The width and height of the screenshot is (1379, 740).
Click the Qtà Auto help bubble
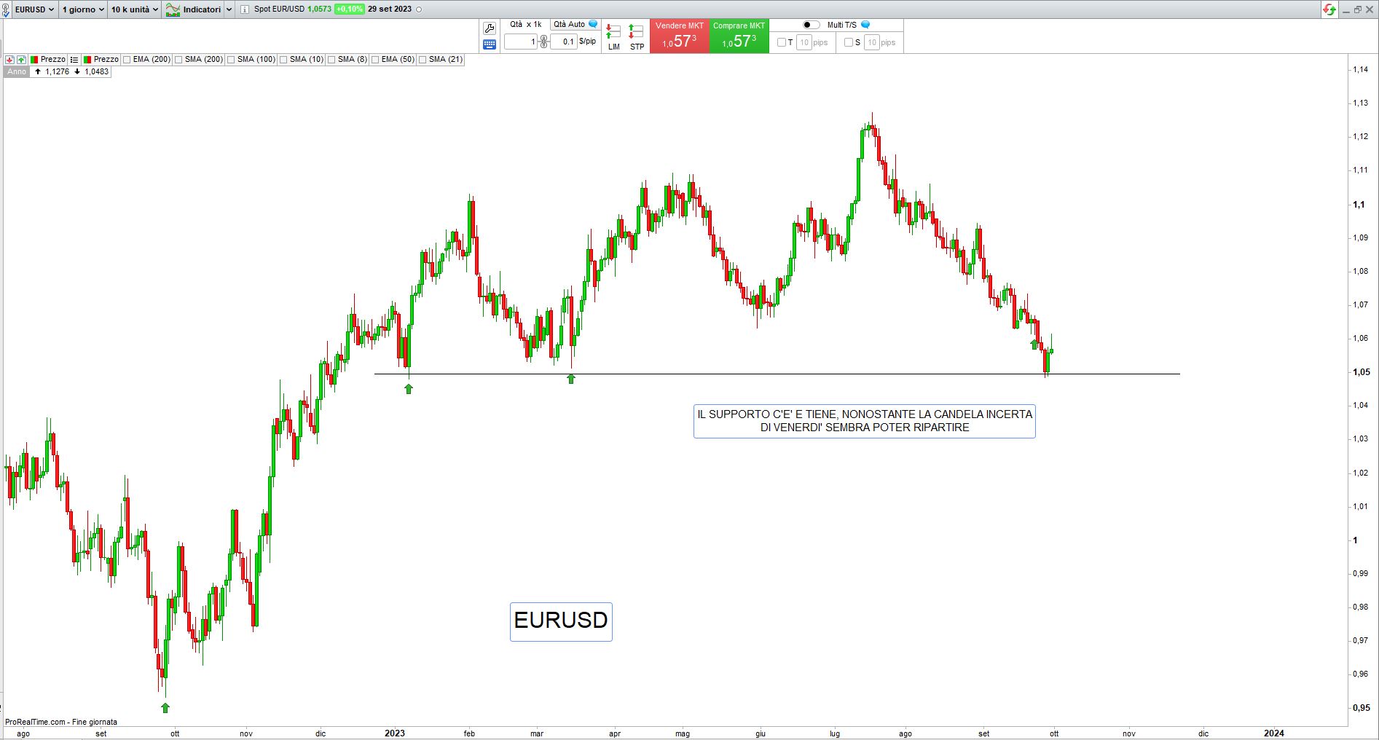pos(593,25)
